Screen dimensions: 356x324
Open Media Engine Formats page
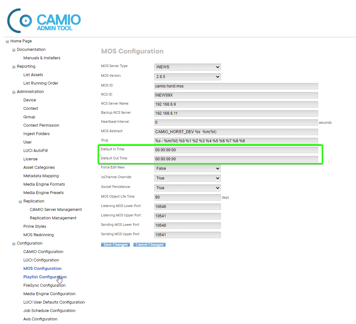[44, 184]
